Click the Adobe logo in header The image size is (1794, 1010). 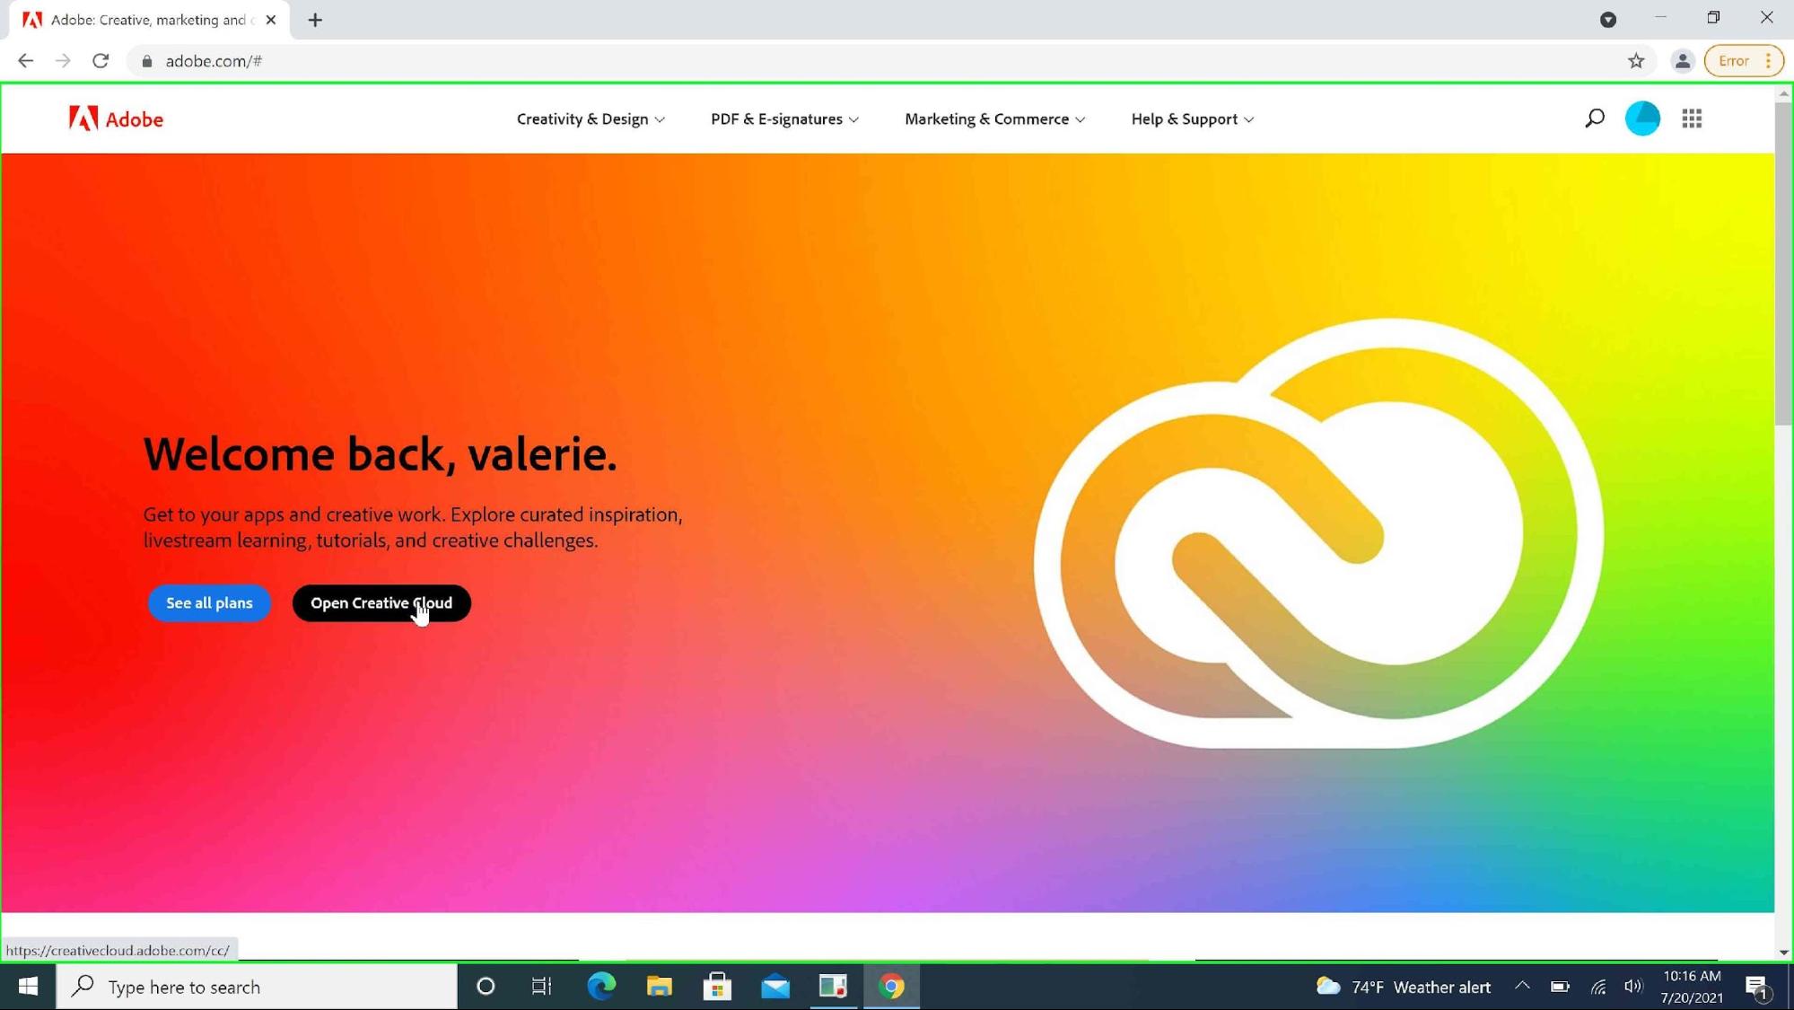click(x=116, y=119)
